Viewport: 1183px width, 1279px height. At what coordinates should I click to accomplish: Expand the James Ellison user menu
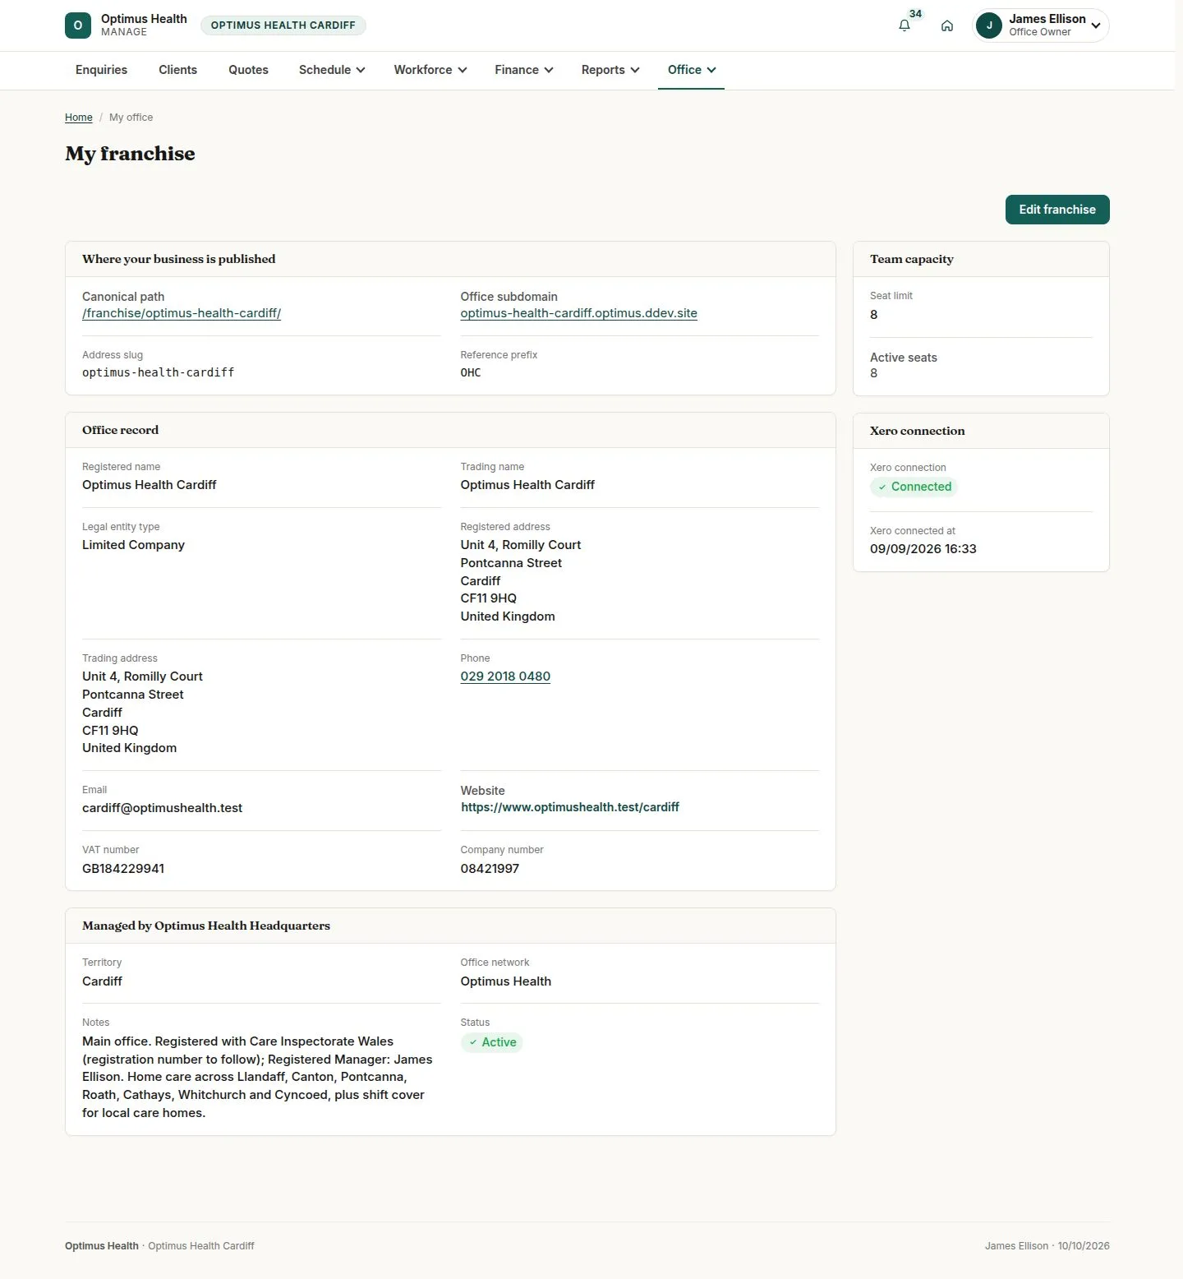click(1041, 25)
